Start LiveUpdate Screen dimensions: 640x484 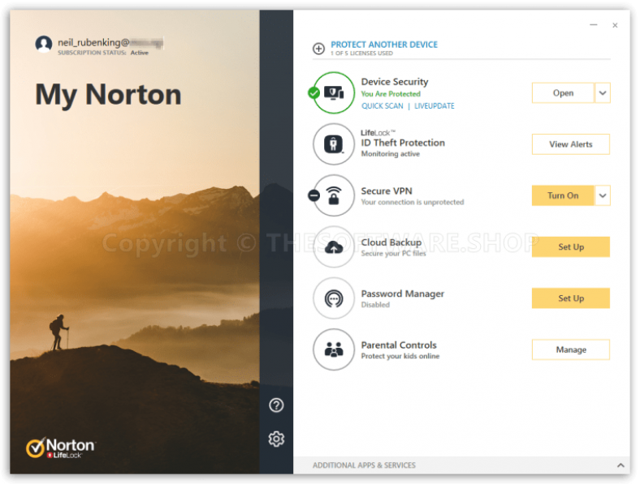click(435, 106)
